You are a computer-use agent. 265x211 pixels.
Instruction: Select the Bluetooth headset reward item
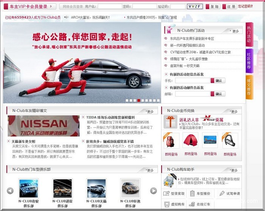[x=230, y=141]
